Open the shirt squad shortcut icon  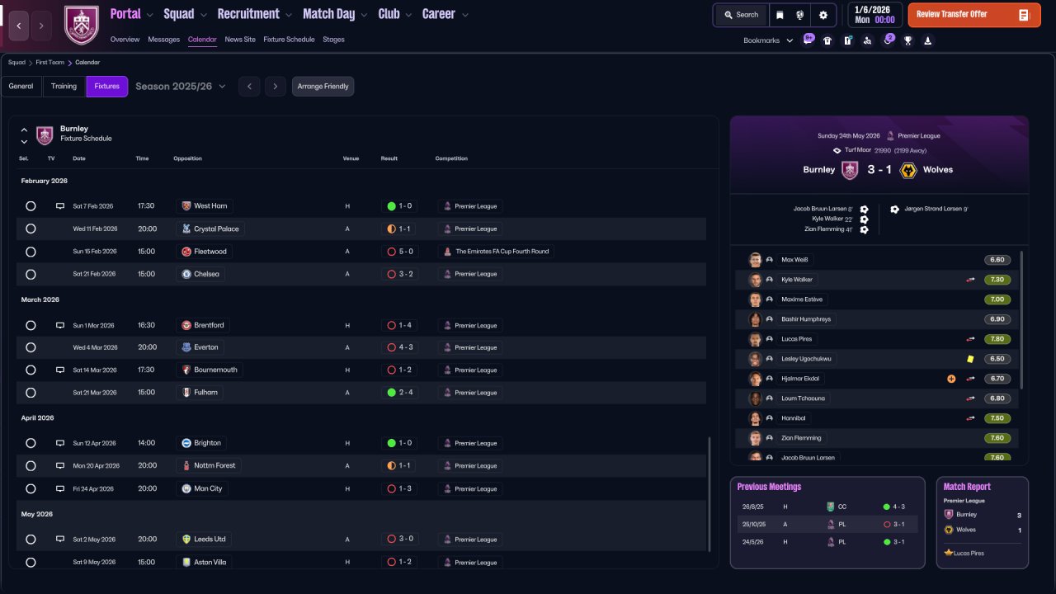(827, 40)
